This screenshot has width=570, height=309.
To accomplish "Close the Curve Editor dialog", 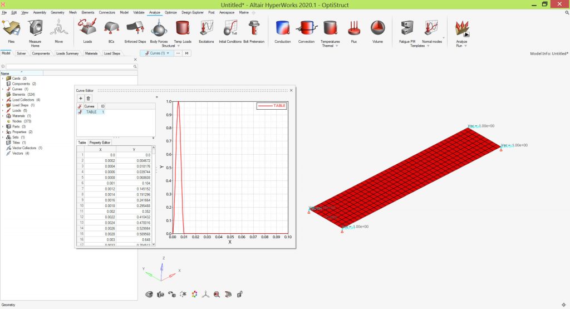I will [x=291, y=90].
